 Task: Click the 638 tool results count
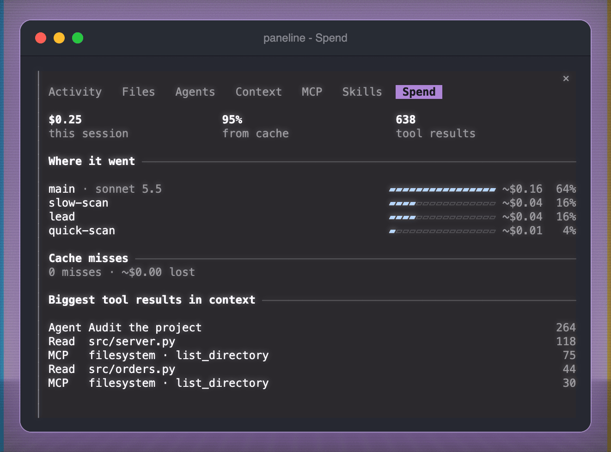(435, 127)
